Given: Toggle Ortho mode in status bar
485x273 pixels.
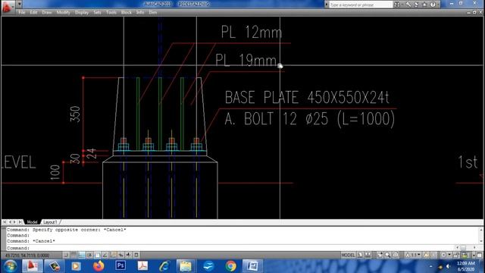Looking at the screenshot, I should (x=82, y=255).
